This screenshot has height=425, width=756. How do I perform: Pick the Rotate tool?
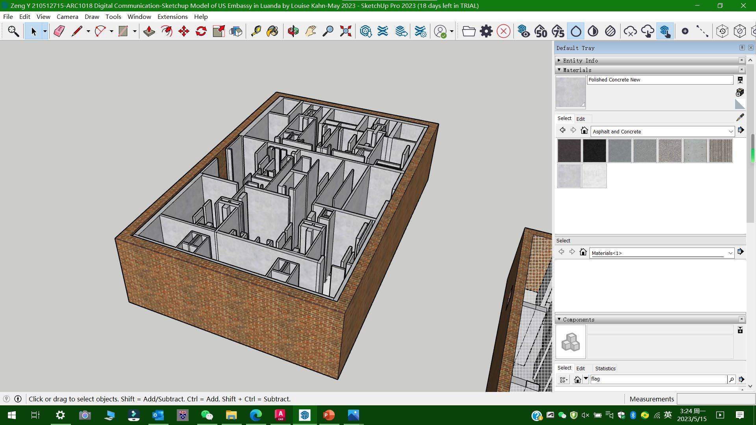(x=201, y=31)
